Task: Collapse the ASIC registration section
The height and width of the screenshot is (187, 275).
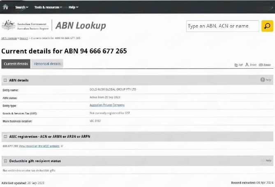Action: pyautogui.click(x=5, y=136)
